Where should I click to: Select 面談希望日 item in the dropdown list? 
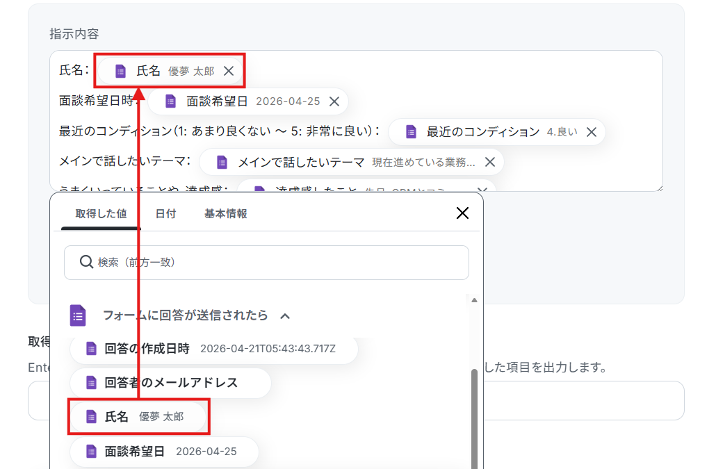click(164, 452)
